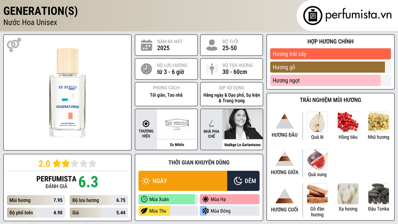
Task: Click the orange Ngày daytime segment
Action: [x=183, y=181]
